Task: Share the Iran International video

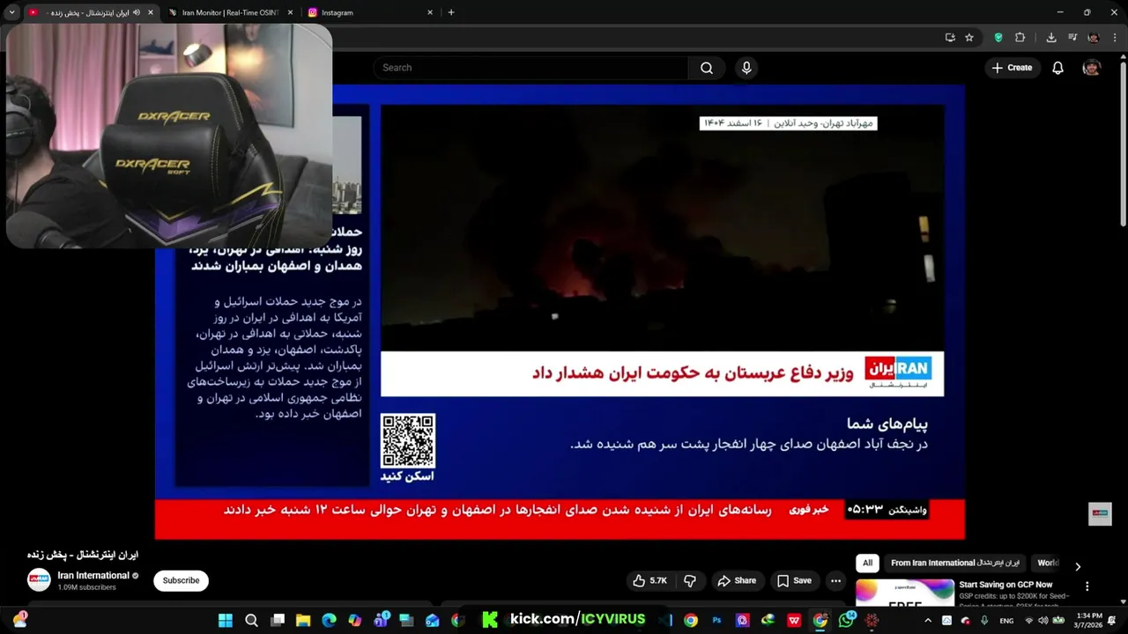Action: point(737,580)
